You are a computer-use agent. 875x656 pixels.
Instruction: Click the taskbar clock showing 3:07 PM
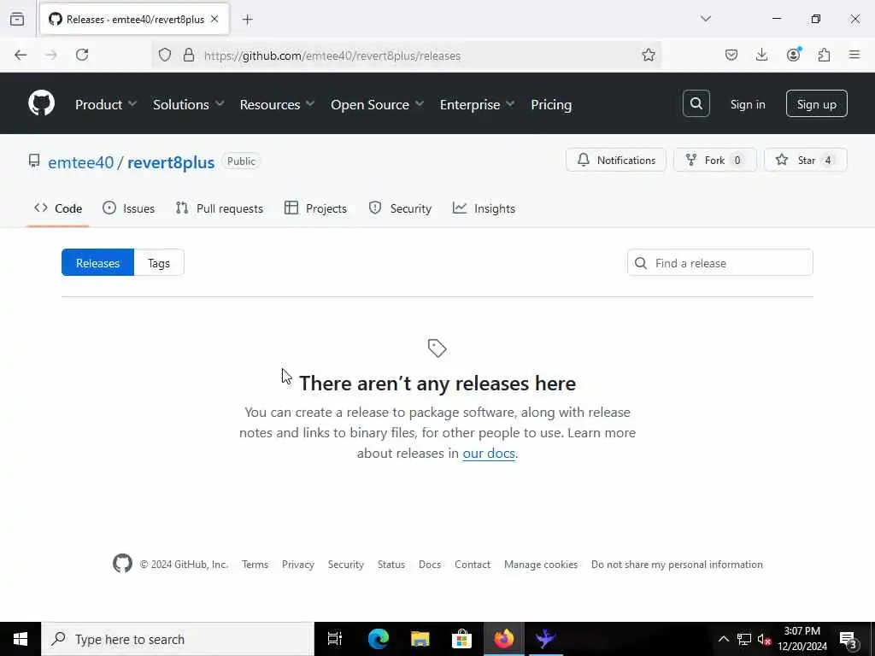click(x=802, y=639)
